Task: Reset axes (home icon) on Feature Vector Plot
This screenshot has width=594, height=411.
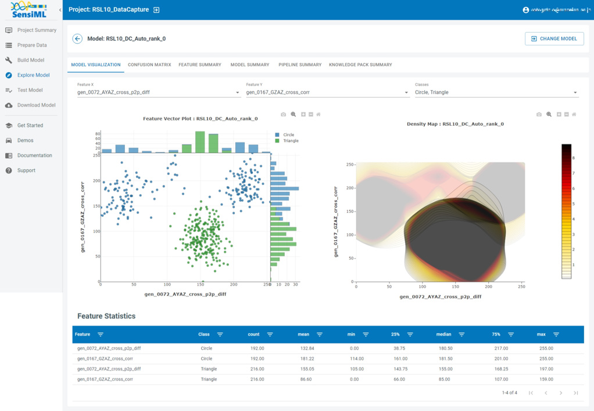Action: tap(319, 115)
